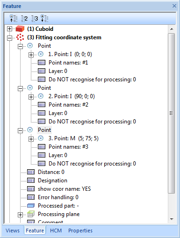Collapse the Fitting coordinate system node

(10, 38)
